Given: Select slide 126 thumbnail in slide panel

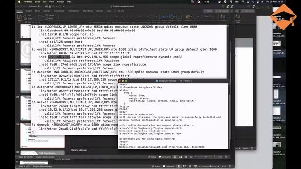Looking at the screenshot, I should 26,53.
